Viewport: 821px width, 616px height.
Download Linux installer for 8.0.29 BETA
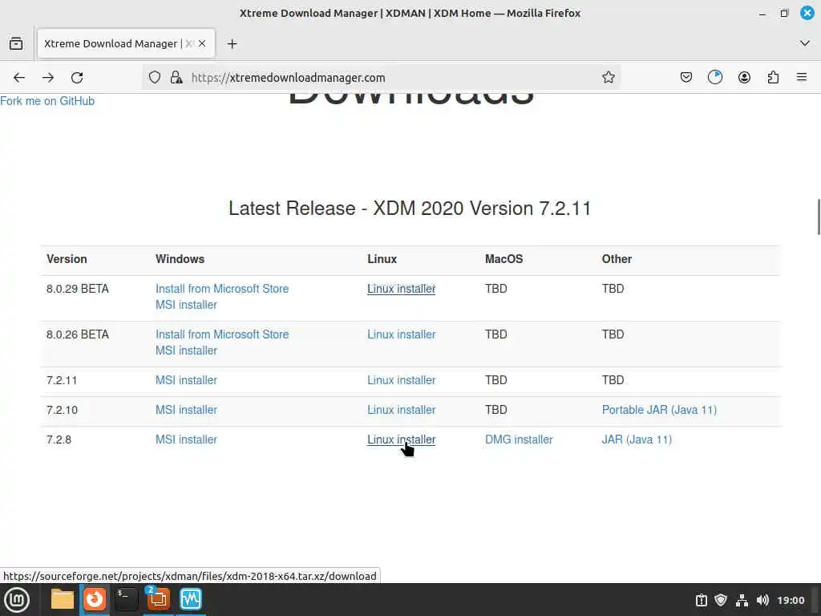401,289
